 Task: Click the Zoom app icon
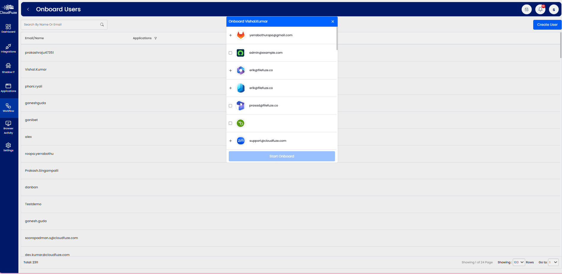[x=241, y=141]
